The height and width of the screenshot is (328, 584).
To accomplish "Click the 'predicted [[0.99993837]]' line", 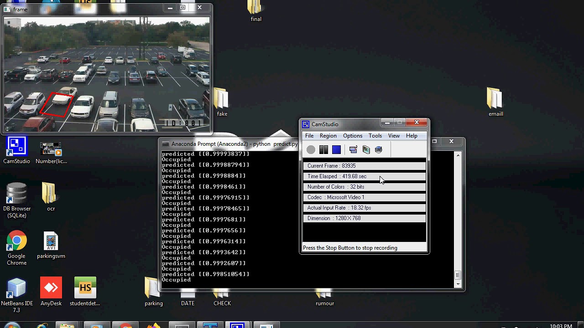I will pos(205,154).
